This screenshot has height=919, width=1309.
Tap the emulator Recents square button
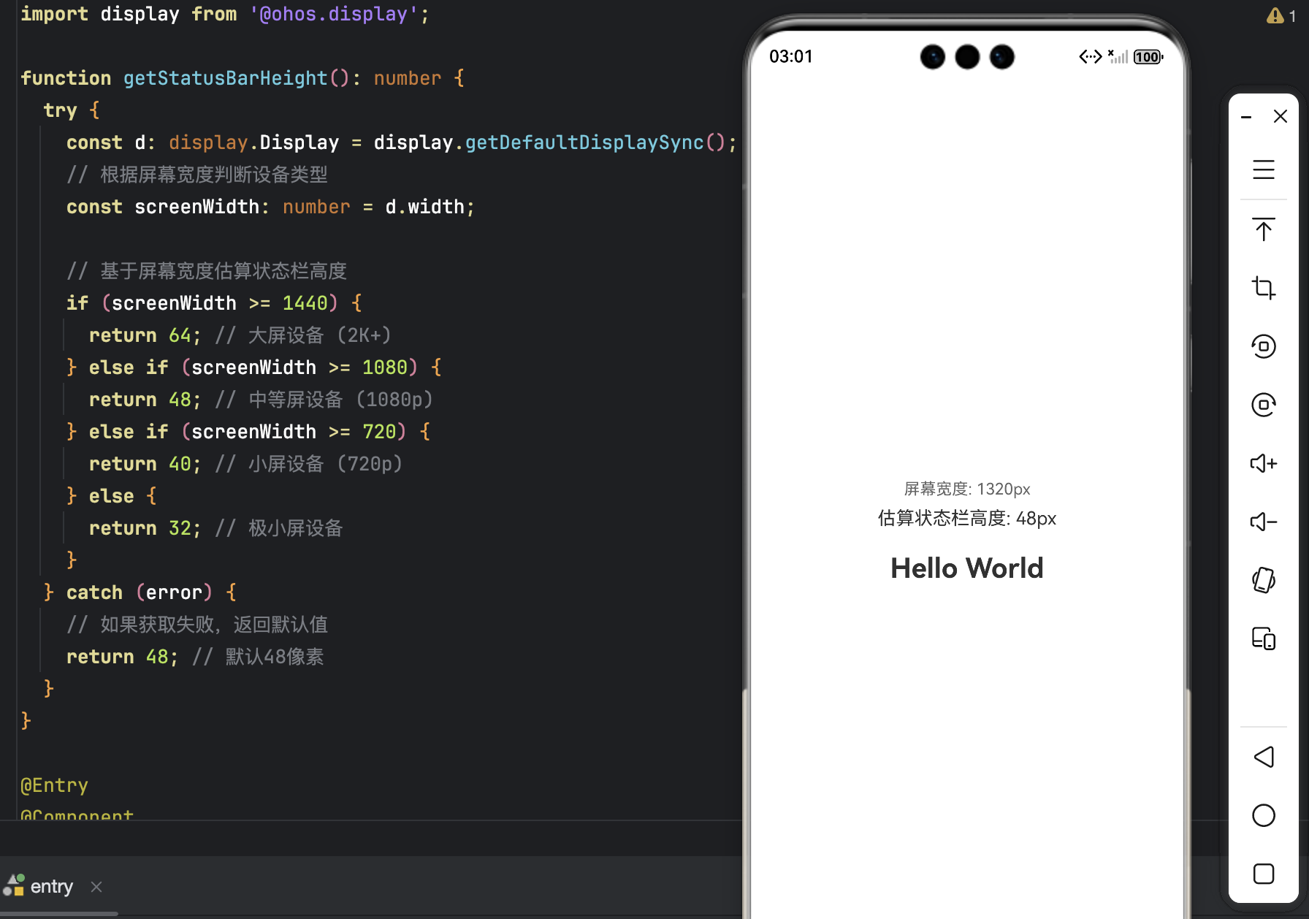coord(1264,874)
